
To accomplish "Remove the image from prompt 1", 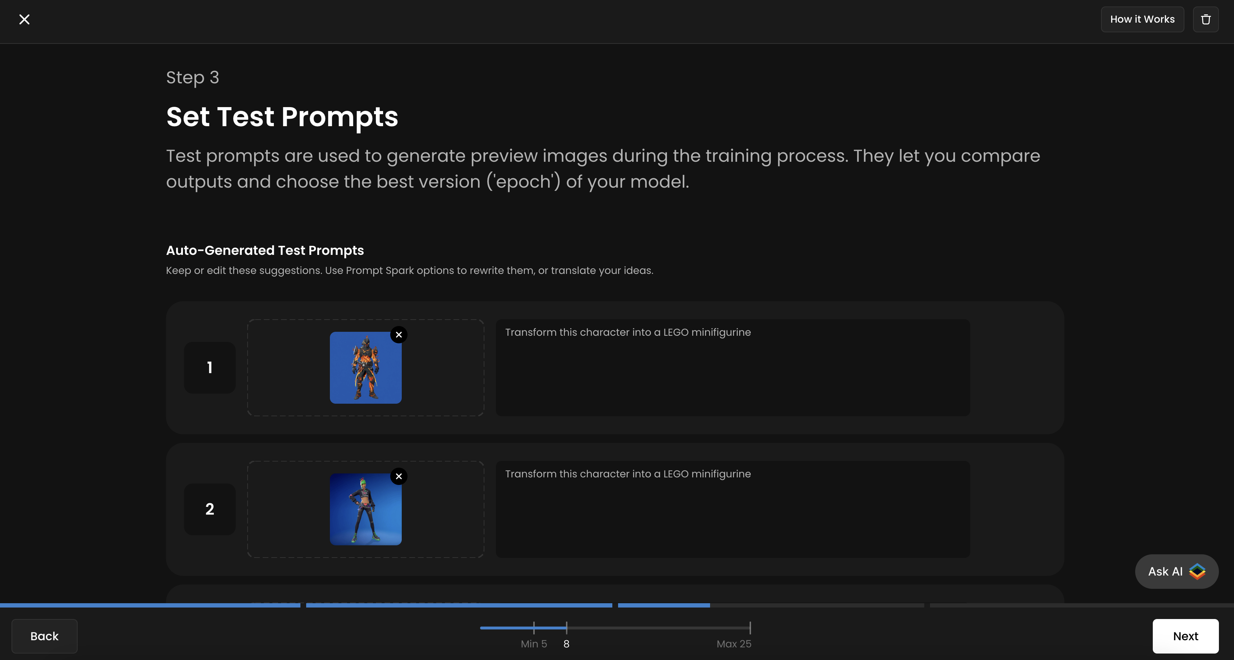I will click(399, 335).
